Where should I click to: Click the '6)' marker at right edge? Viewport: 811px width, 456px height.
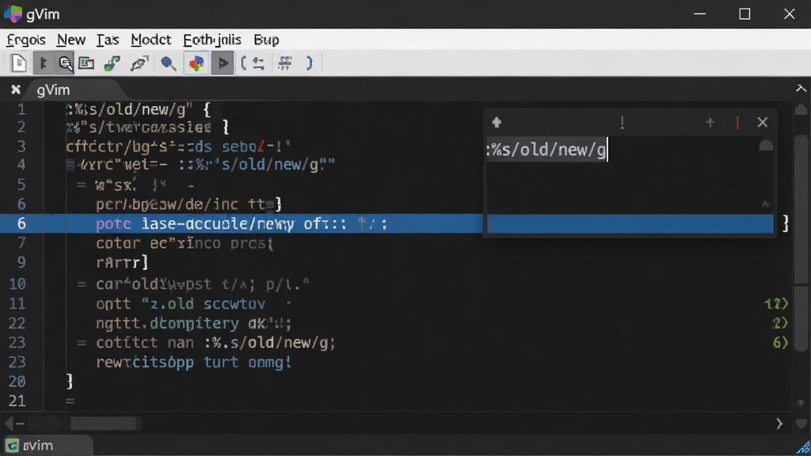coord(780,343)
